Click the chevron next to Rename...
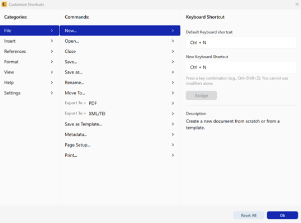The width and height of the screenshot is (301, 223). click(x=173, y=82)
